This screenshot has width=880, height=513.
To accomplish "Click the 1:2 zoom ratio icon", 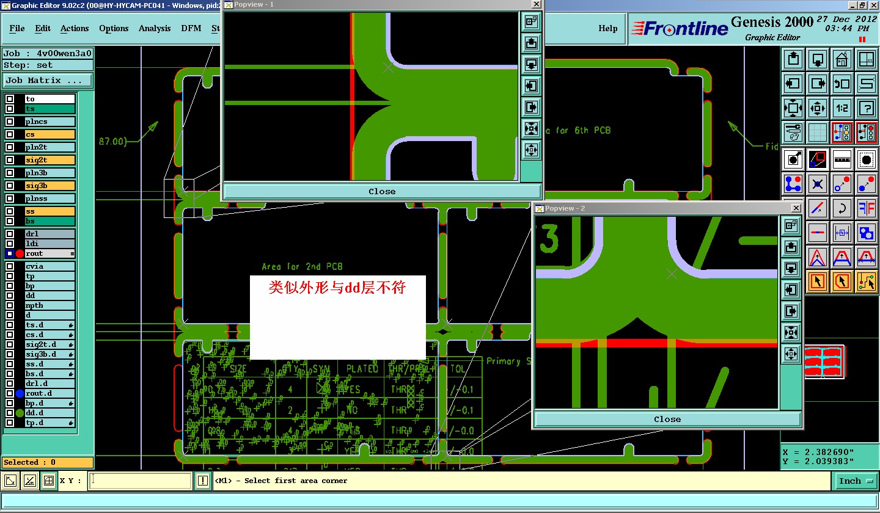I will (x=842, y=109).
